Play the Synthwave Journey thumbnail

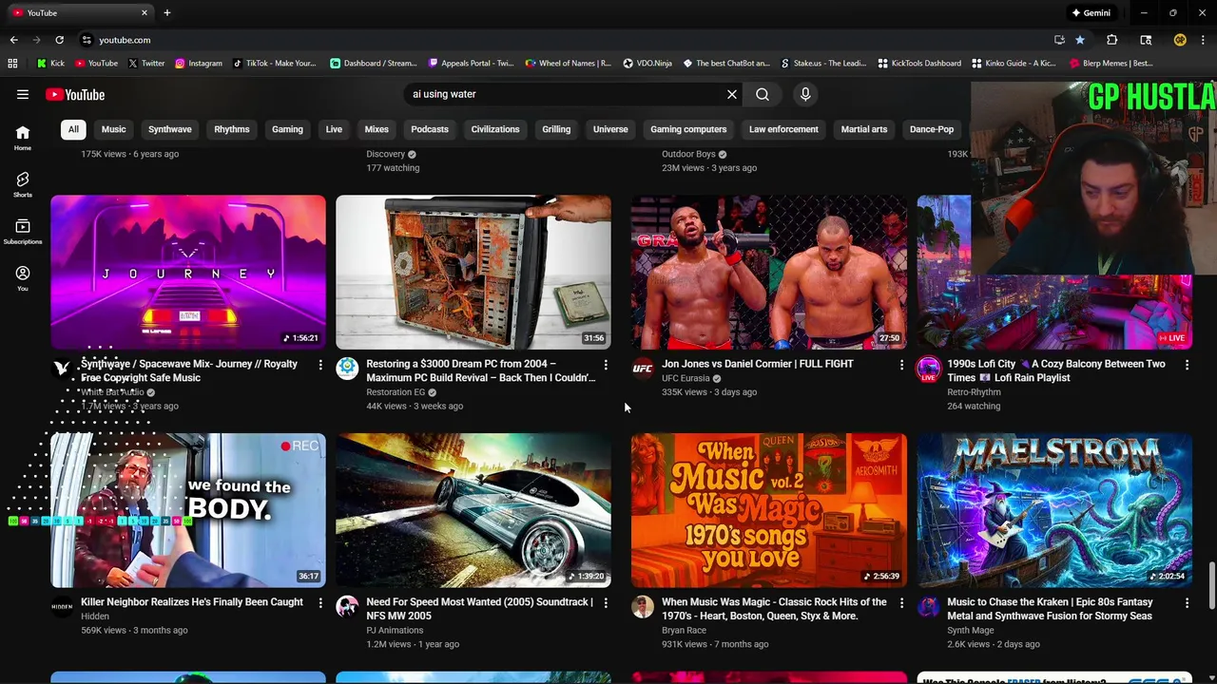coord(188,273)
